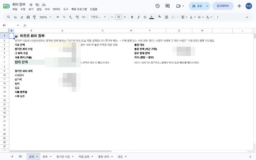The width and height of the screenshot is (256, 160).
Task: Open the 도구 menu
Action: coord(66,9)
